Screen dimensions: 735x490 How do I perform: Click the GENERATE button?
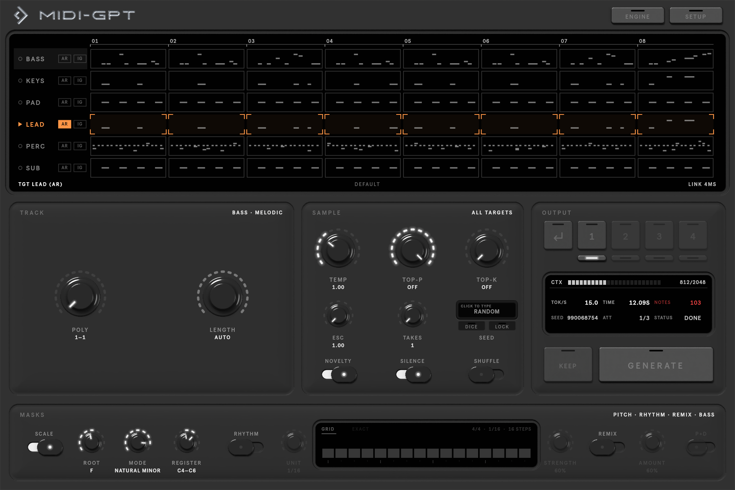click(656, 365)
